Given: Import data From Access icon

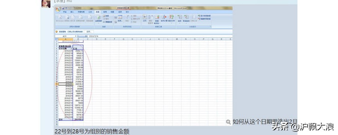Looking at the screenshot, I should tap(60, 17).
